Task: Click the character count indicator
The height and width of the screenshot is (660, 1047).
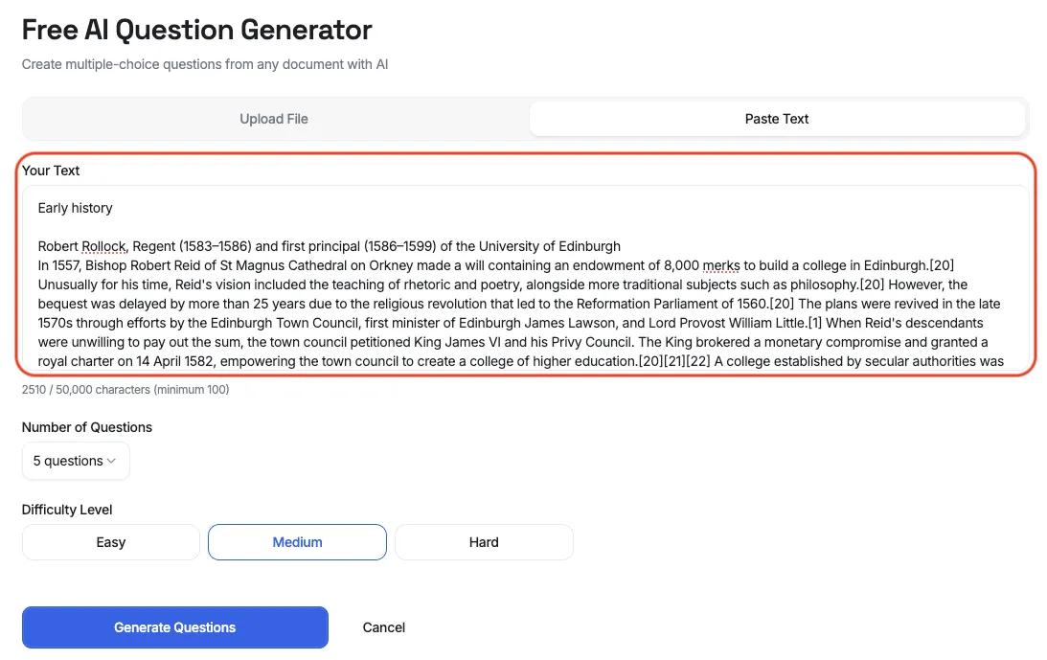Action: click(x=125, y=390)
